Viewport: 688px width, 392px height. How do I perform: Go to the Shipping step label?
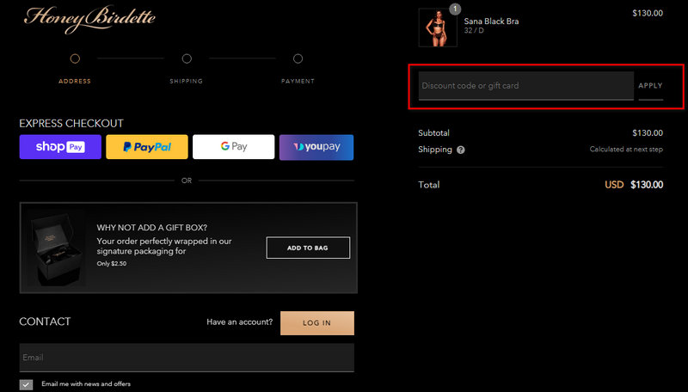point(187,82)
